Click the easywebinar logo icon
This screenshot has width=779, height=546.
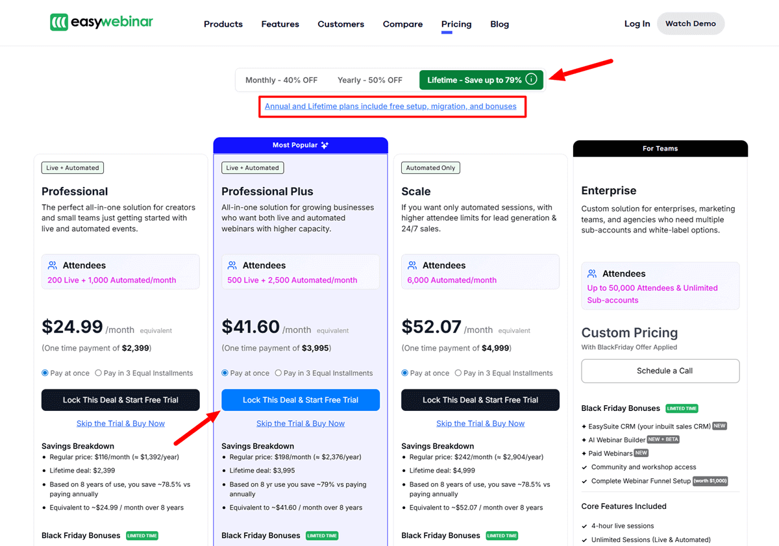tap(59, 21)
